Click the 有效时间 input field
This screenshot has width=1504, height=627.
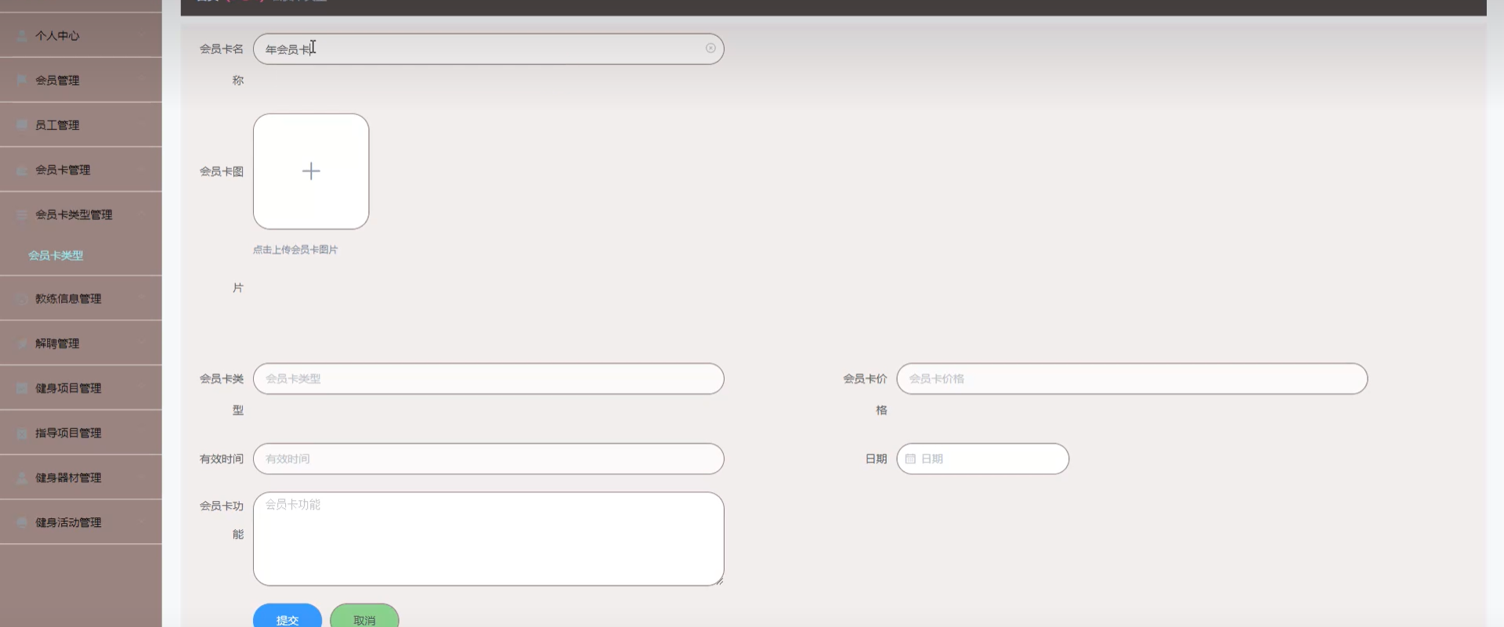(x=488, y=459)
